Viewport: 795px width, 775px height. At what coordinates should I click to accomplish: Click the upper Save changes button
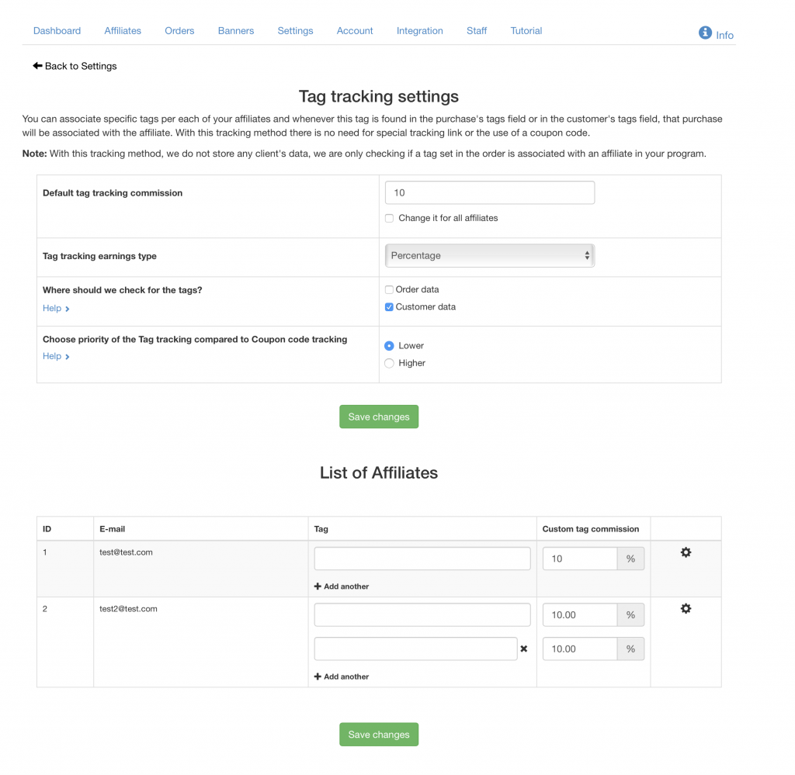[x=379, y=417]
